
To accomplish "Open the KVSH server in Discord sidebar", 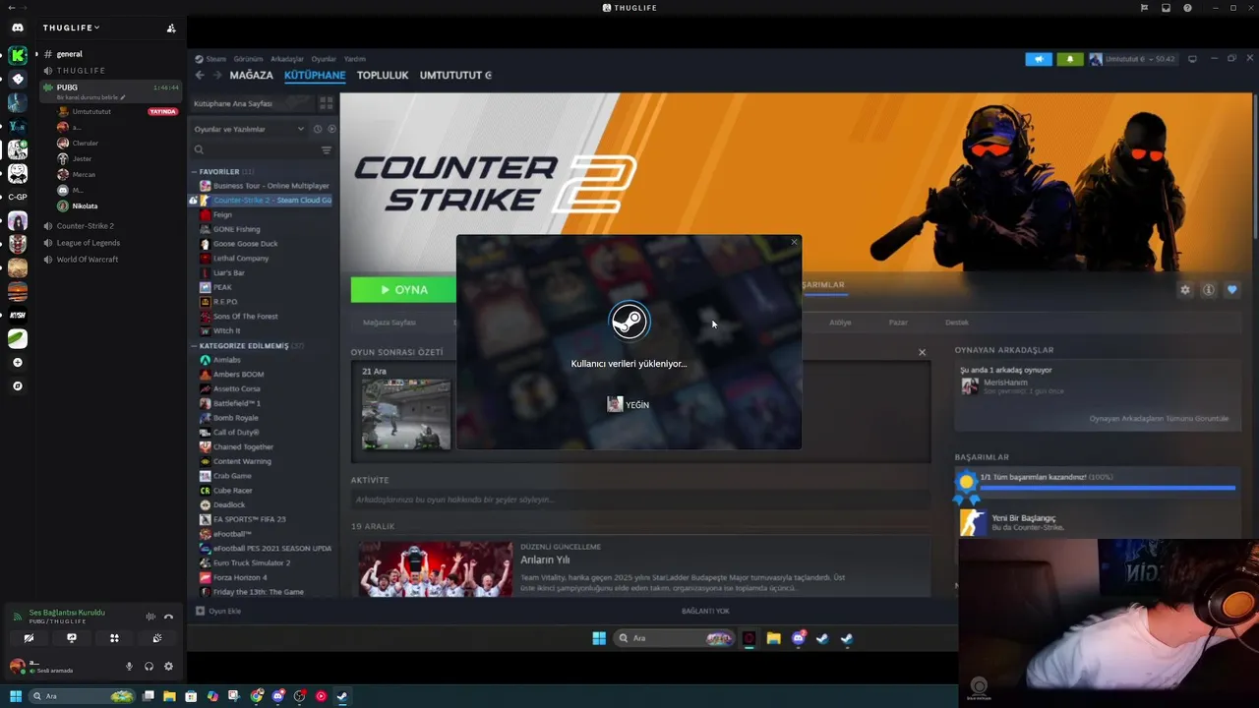I will (x=18, y=316).
